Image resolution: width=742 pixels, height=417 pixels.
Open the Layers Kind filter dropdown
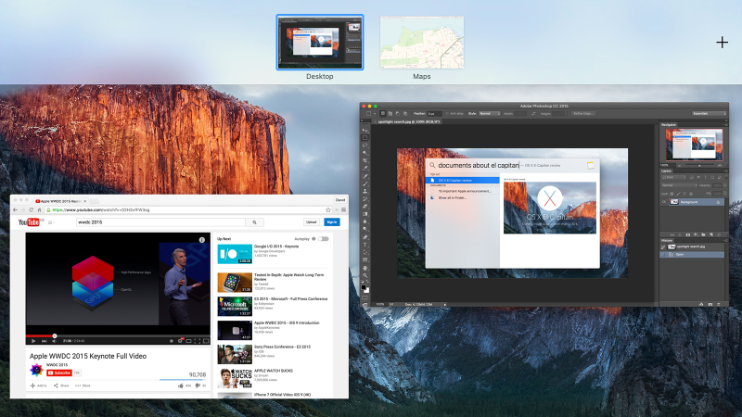tap(674, 177)
